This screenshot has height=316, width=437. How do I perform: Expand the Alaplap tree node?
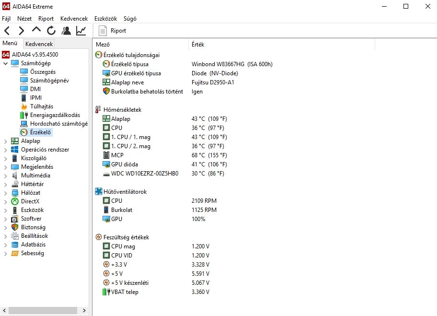click(x=5, y=141)
